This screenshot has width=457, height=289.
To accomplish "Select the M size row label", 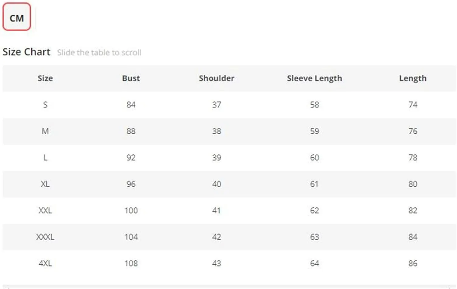I will [x=45, y=131].
